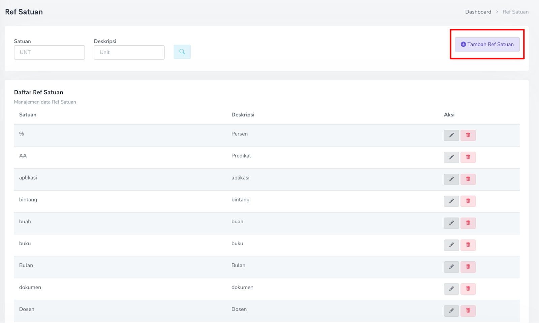This screenshot has width=539, height=323.
Task: Delete the AA Predikat entry
Action: 468,157
